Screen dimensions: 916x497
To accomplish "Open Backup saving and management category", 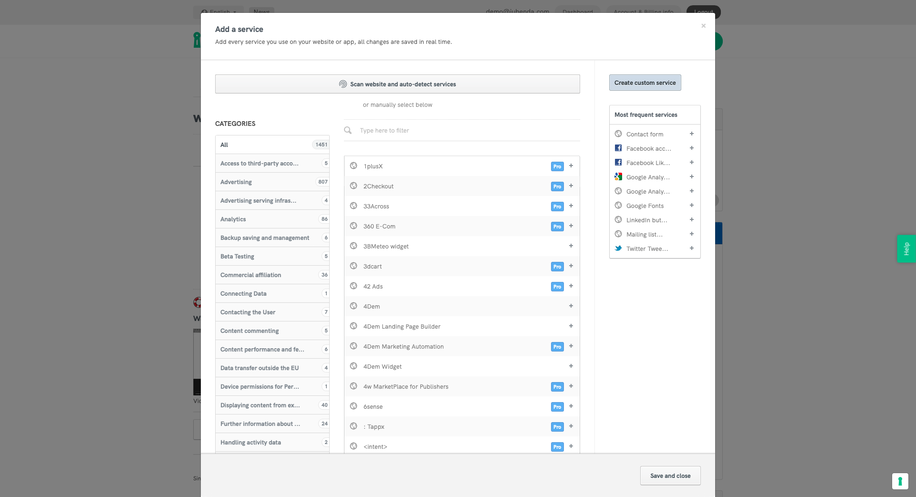I will point(272,238).
